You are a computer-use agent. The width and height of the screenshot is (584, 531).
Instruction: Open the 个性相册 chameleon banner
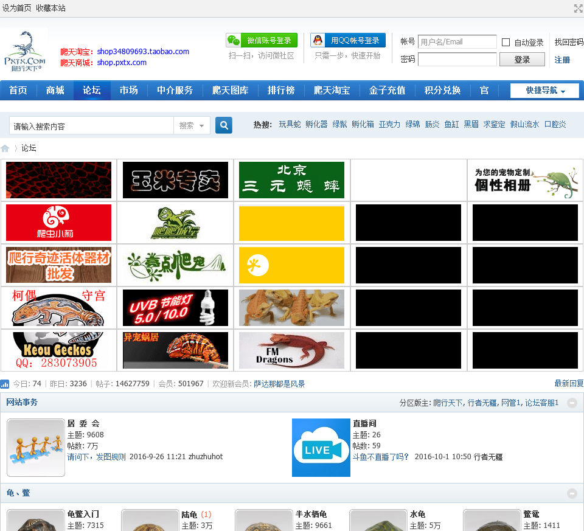click(525, 180)
